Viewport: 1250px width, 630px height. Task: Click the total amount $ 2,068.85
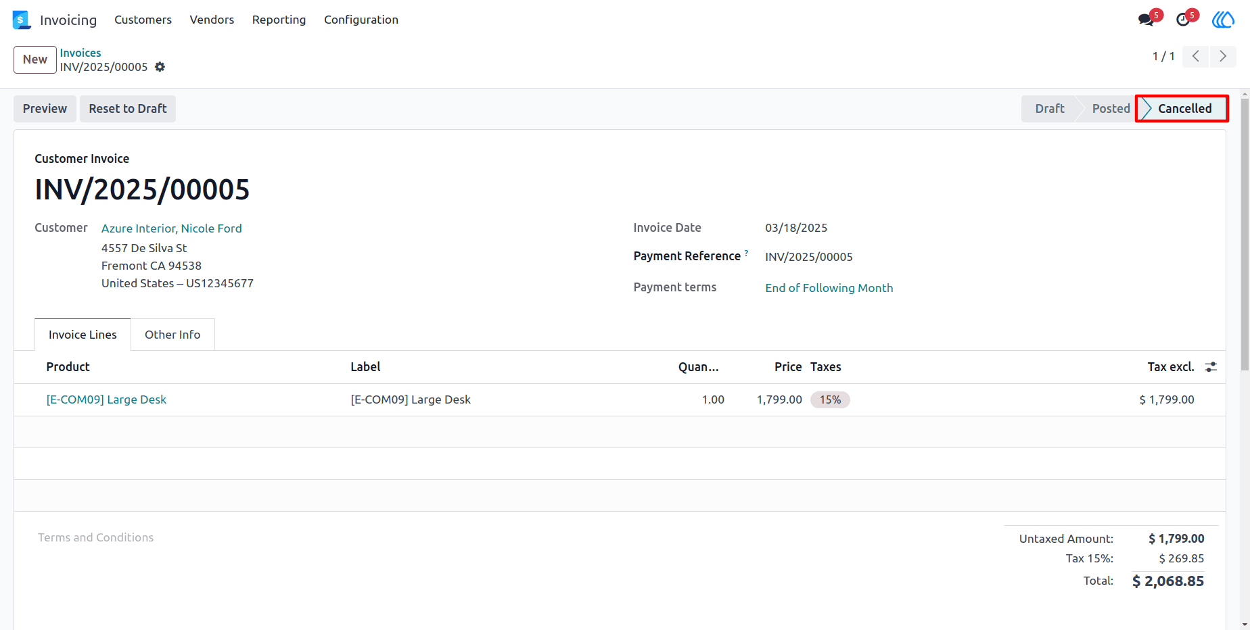(1168, 581)
